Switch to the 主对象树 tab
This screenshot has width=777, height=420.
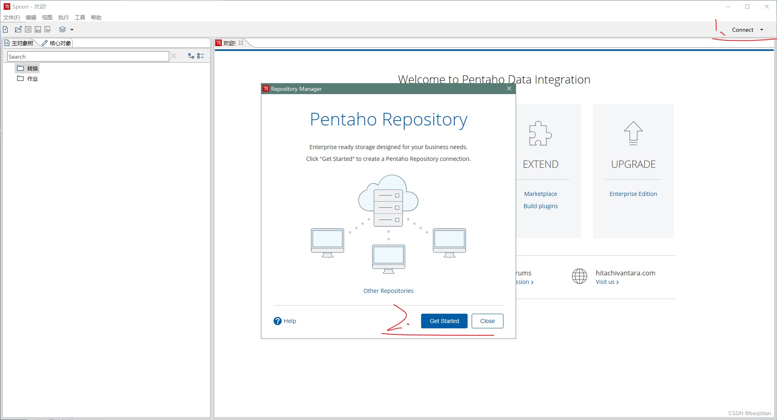19,43
